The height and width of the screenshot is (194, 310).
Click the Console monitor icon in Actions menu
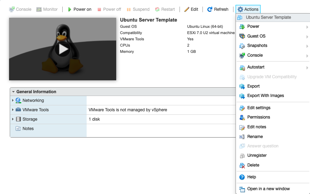pos(242,56)
